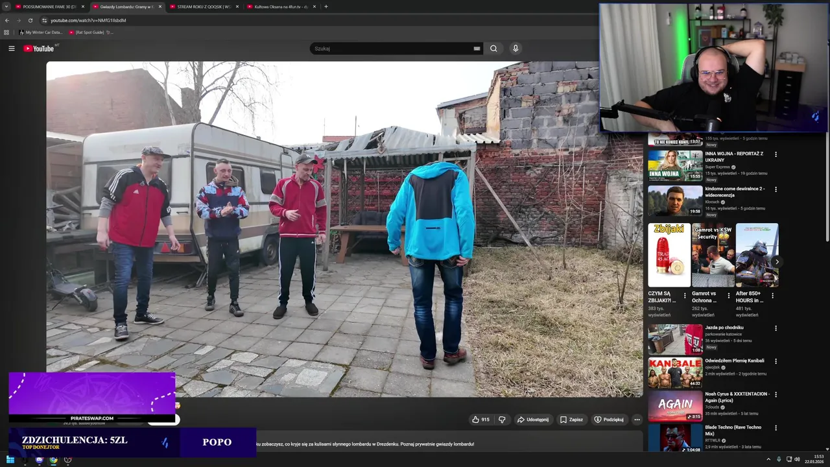This screenshot has width=830, height=467.
Task: Open options for INNA WOJNA video
Action: coord(776,154)
